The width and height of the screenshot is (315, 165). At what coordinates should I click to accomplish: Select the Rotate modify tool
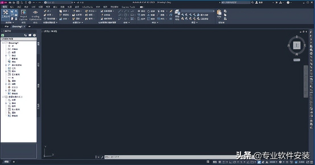[151, 11]
